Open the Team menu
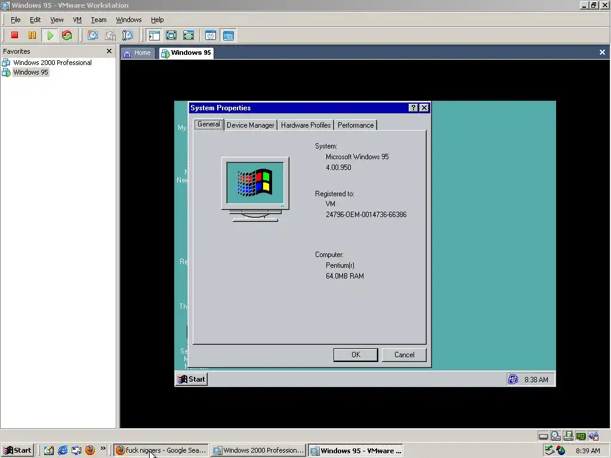611x458 pixels. (98, 20)
